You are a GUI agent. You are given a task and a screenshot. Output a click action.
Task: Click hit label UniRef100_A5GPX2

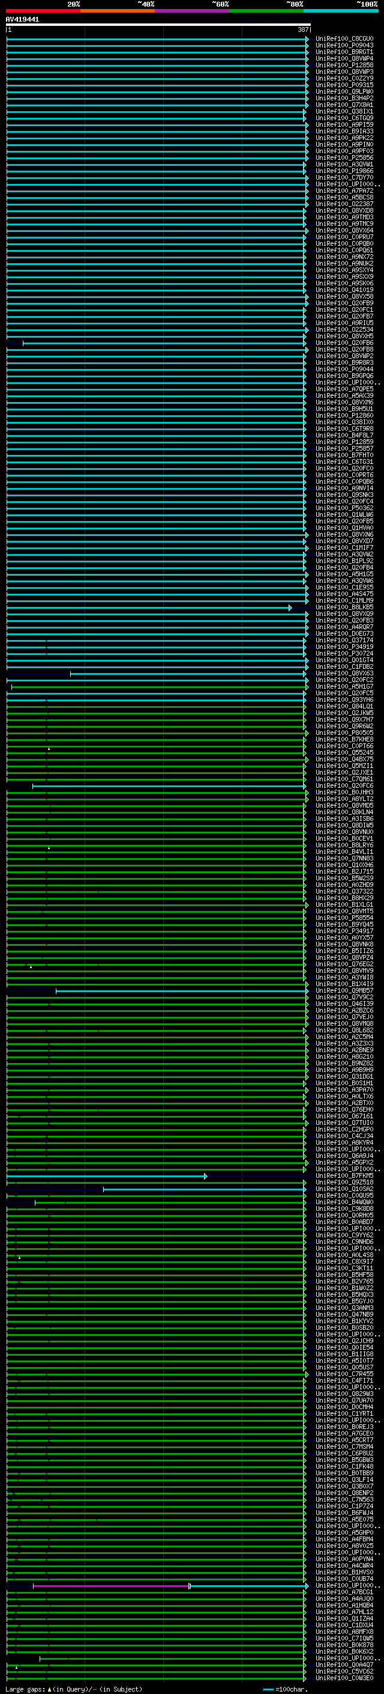coord(344,1162)
